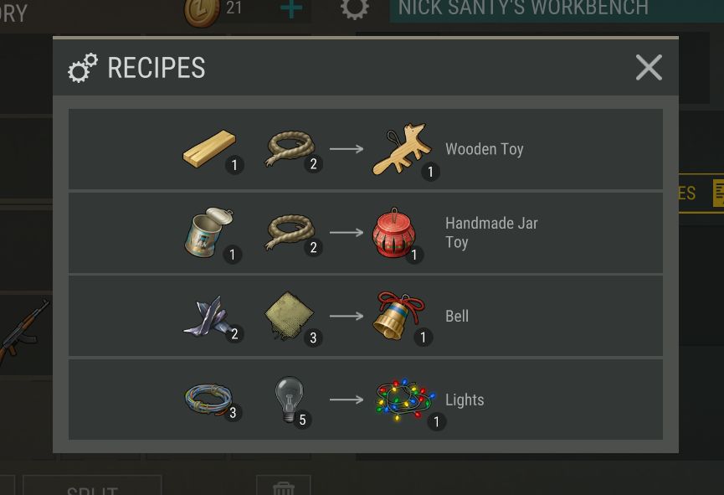Click the wooden plank ingredient icon

[x=209, y=148]
